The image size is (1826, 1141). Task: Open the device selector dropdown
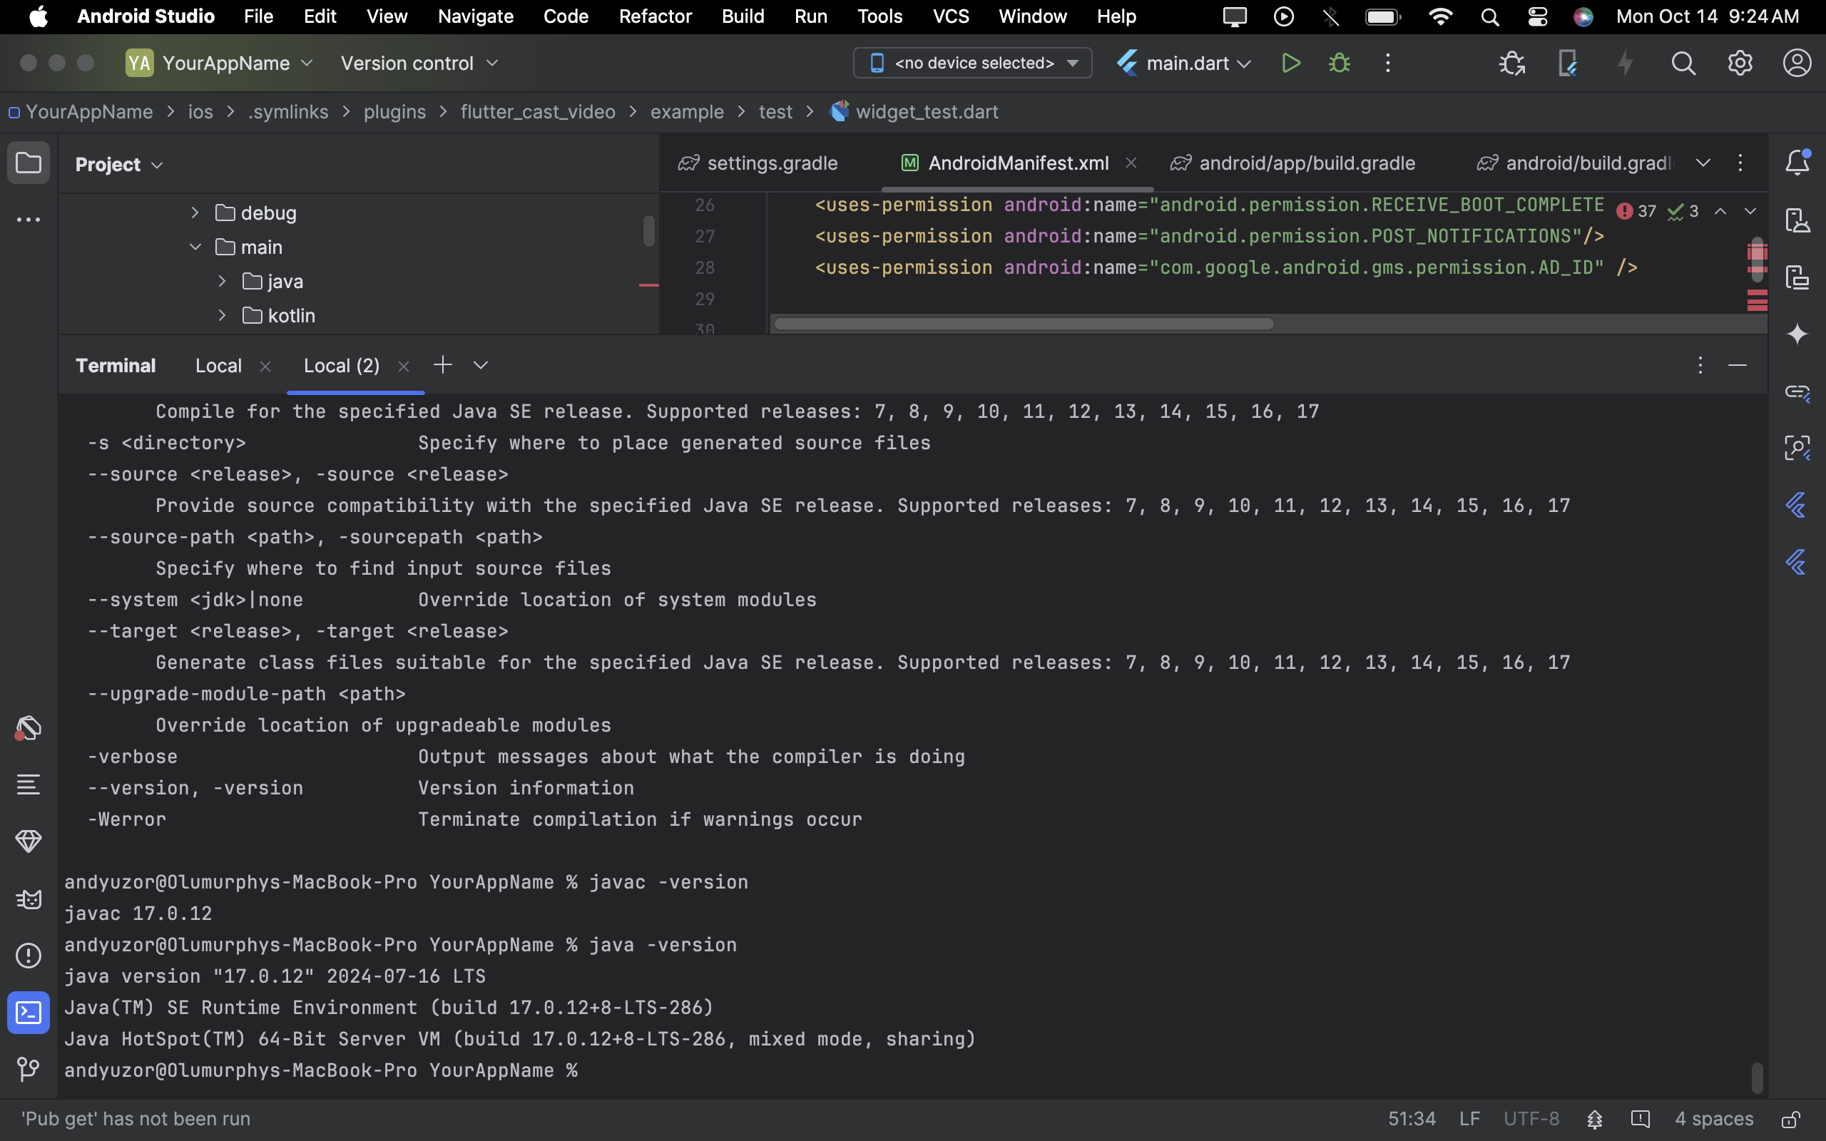point(973,63)
